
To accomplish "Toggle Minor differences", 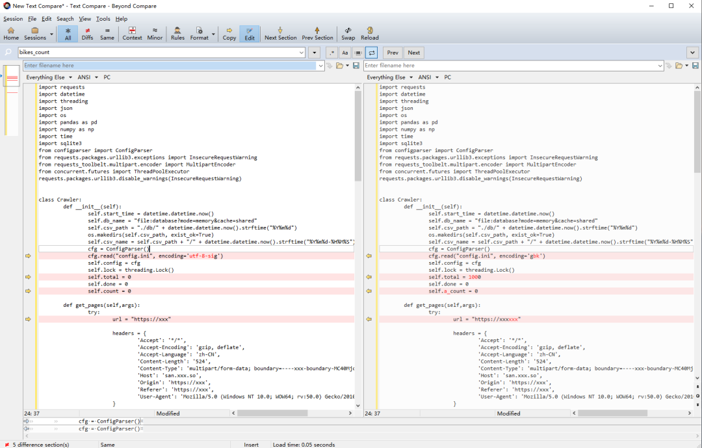I will coord(155,34).
